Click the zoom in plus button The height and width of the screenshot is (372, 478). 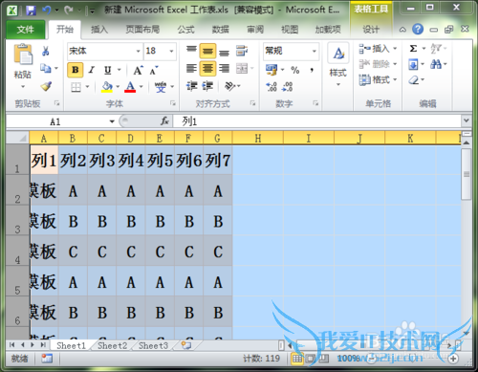pos(453,359)
